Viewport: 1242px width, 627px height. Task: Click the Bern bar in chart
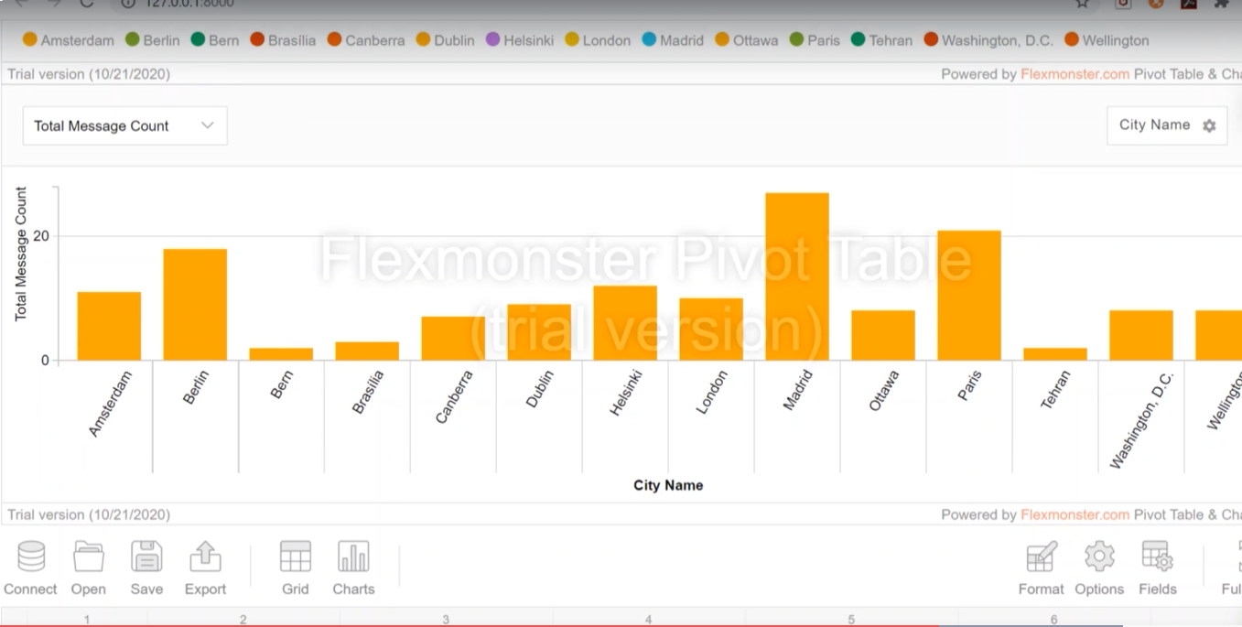(281, 354)
